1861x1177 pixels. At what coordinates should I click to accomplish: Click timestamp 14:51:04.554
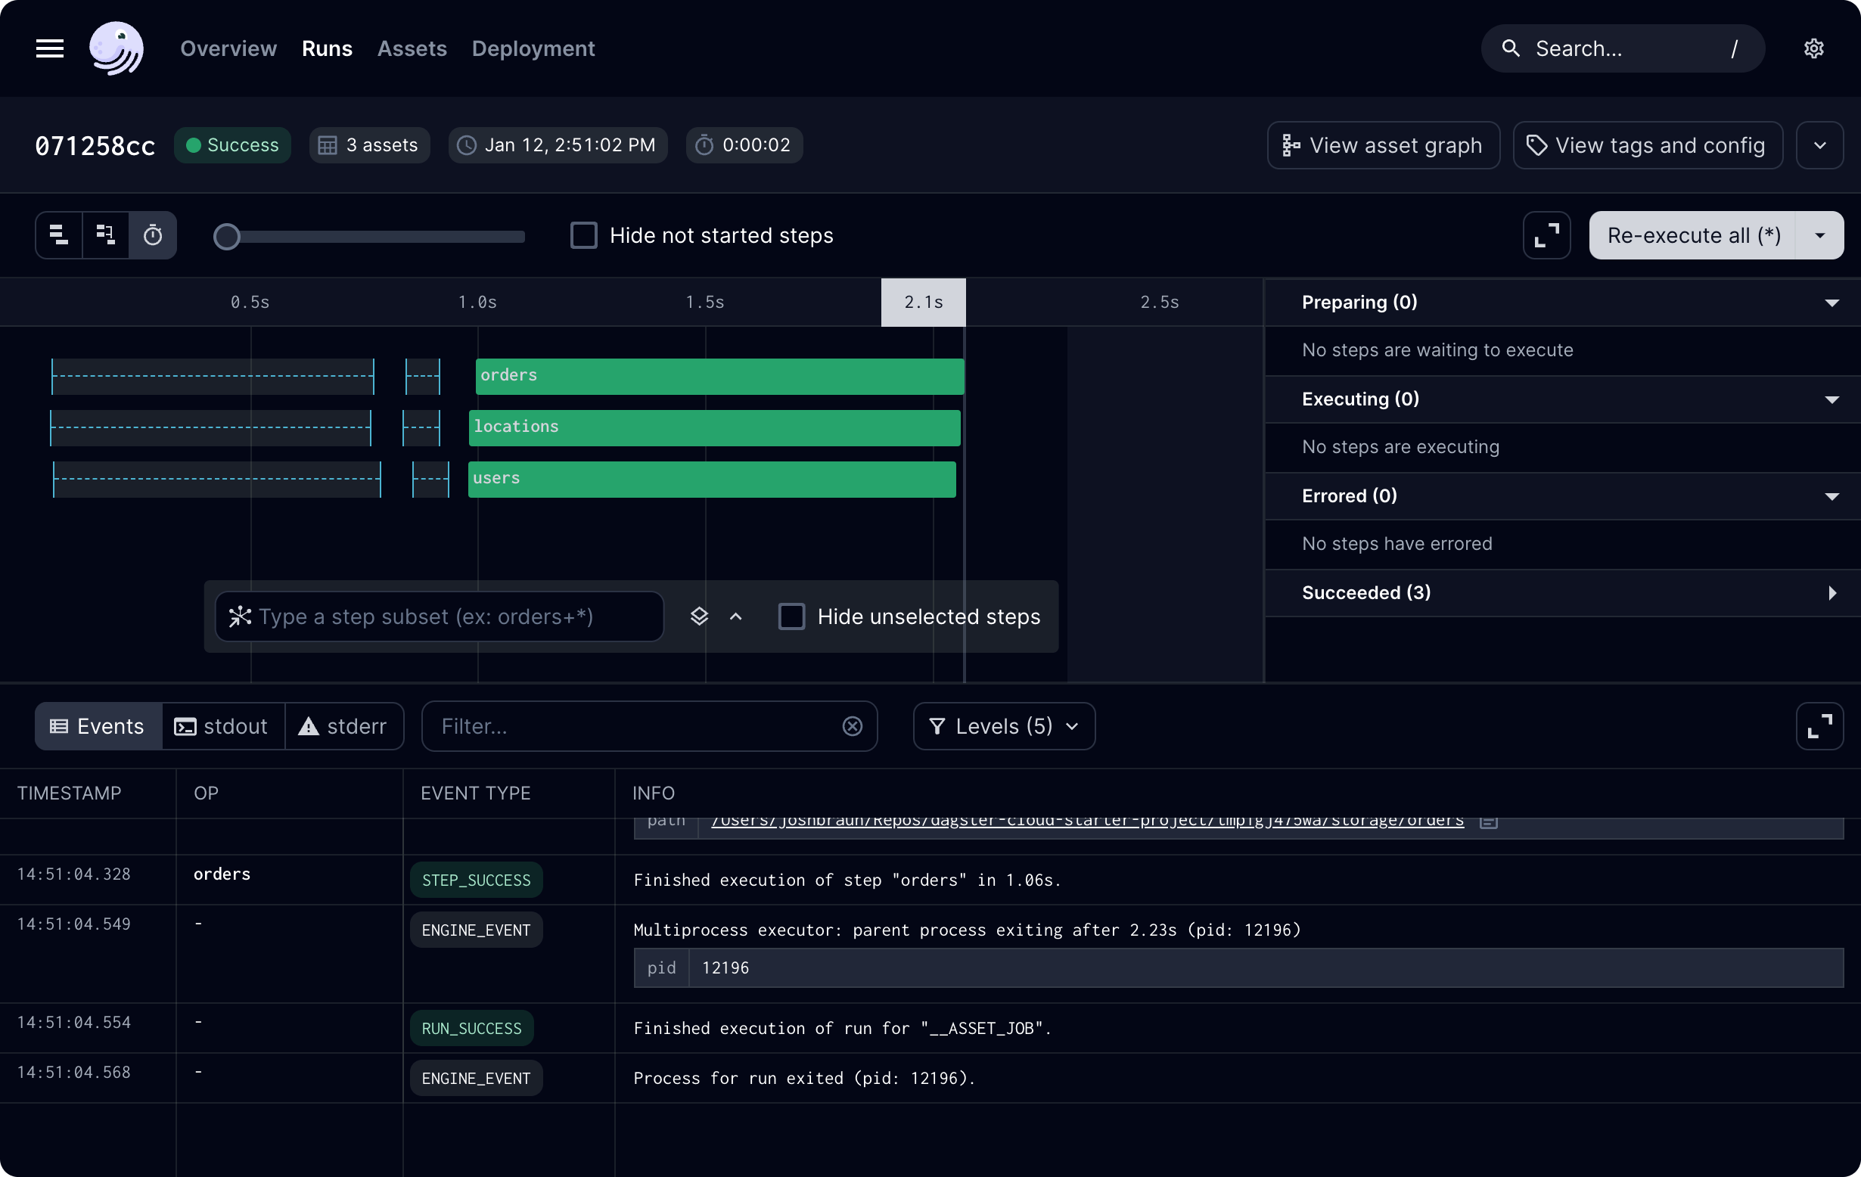74,1023
